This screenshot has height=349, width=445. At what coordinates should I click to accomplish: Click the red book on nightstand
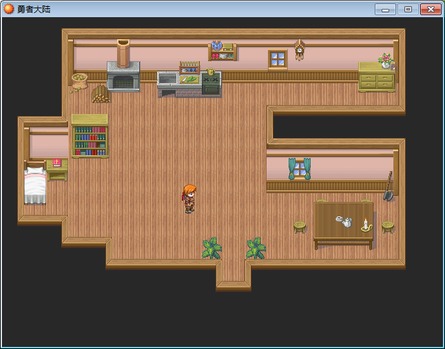coord(56,162)
